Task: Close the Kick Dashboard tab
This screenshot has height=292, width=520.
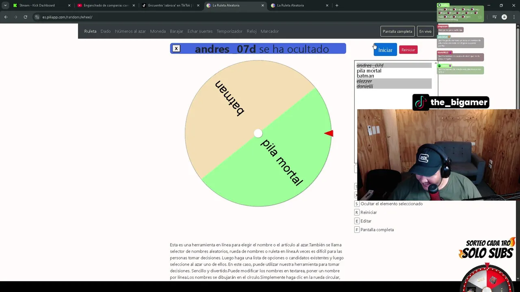Action: coord(69,5)
